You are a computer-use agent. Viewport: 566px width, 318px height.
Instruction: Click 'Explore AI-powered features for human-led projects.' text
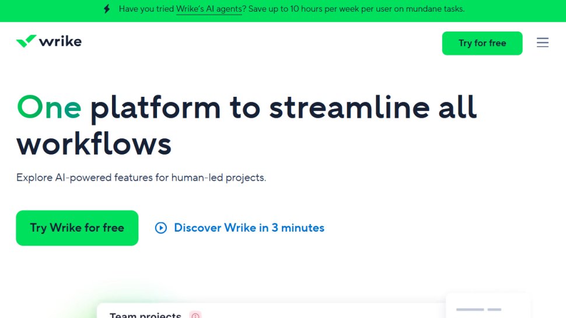pyautogui.click(x=141, y=177)
